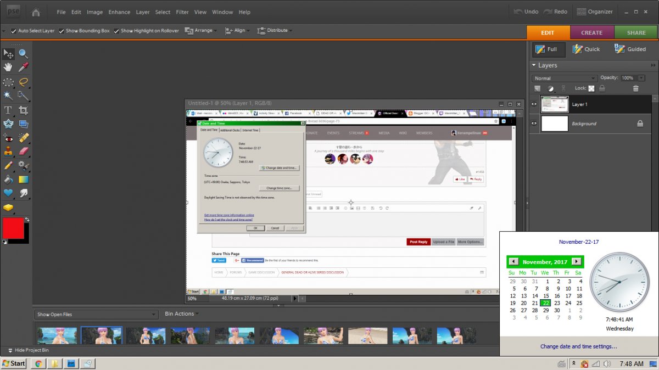Expand the Show Open Files dropdown
This screenshot has height=370, width=659.
click(x=96, y=315)
